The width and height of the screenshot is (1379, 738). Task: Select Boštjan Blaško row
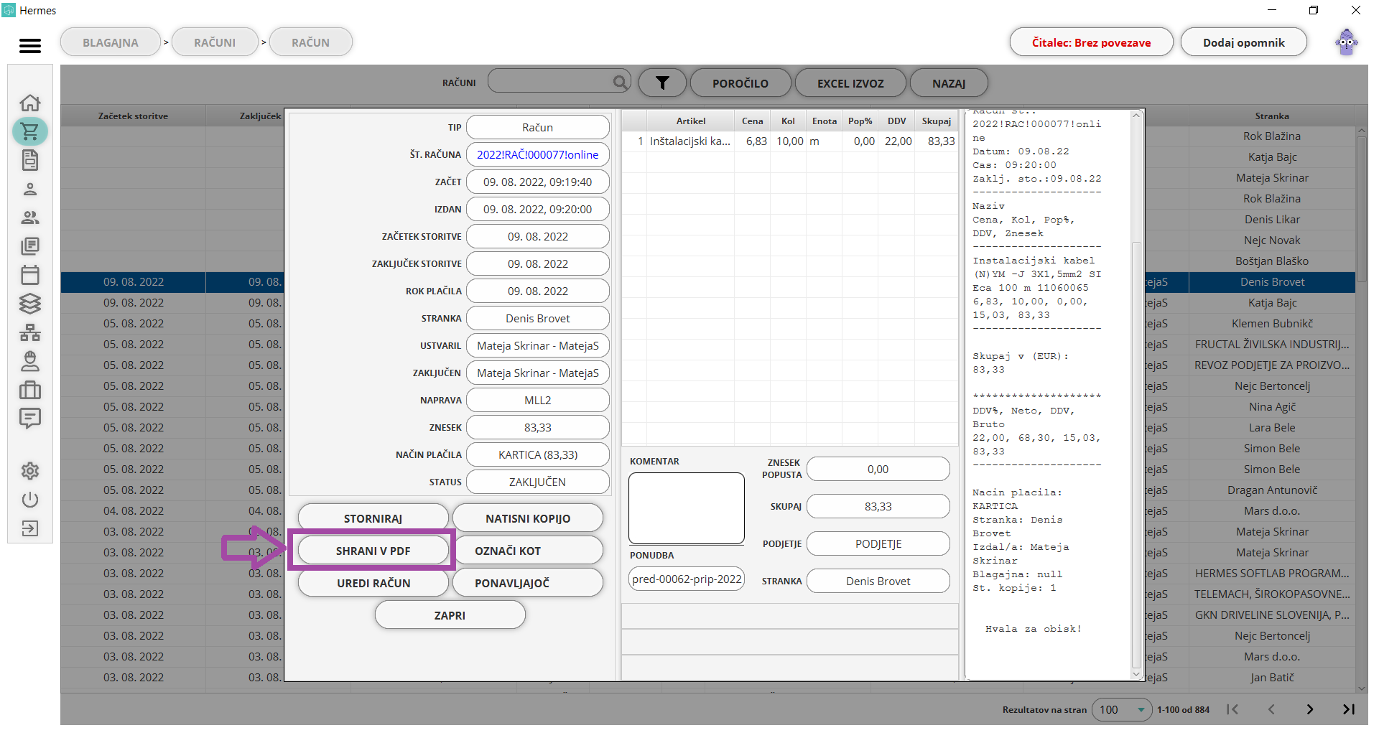click(x=1272, y=261)
